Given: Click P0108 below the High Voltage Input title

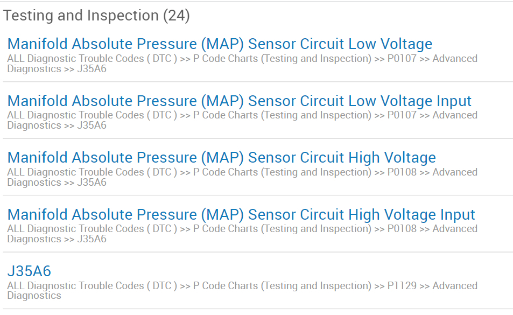Looking at the screenshot, I should point(402,229).
